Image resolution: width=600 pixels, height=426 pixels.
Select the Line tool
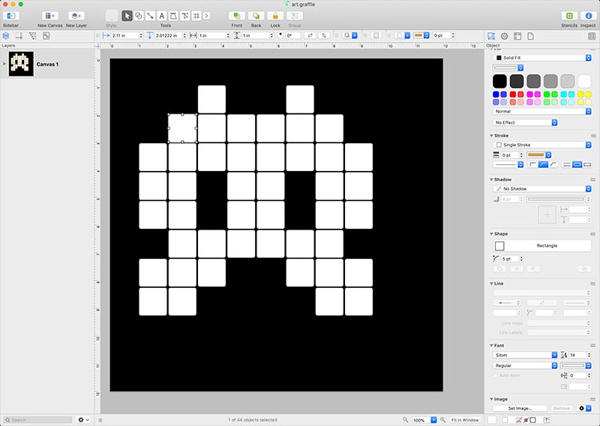(150, 16)
